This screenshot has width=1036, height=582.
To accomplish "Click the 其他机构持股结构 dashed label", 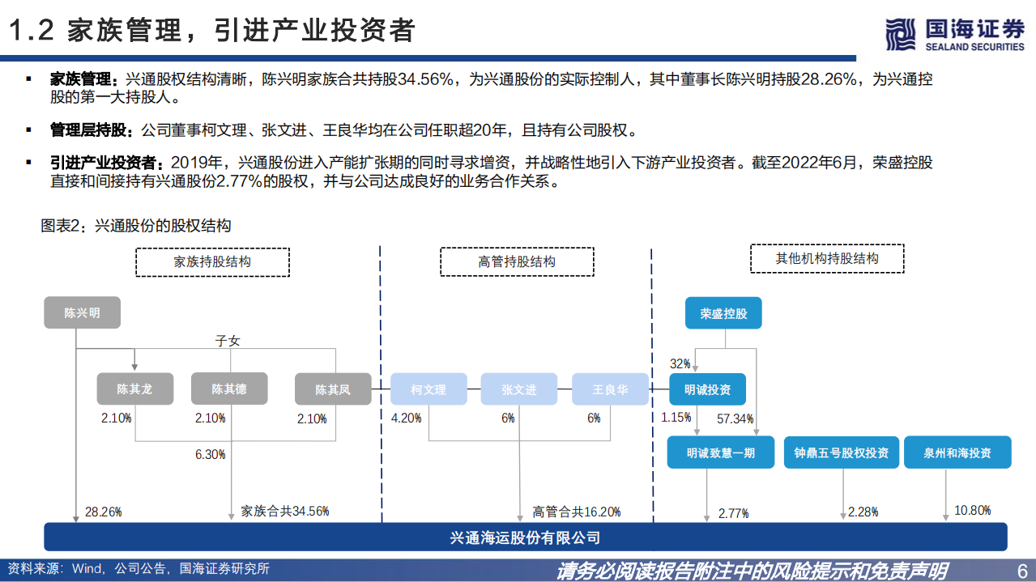I will pyautogui.click(x=827, y=258).
